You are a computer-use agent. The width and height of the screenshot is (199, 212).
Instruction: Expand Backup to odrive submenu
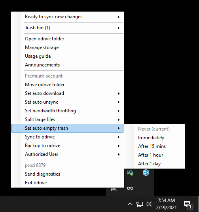point(67,146)
